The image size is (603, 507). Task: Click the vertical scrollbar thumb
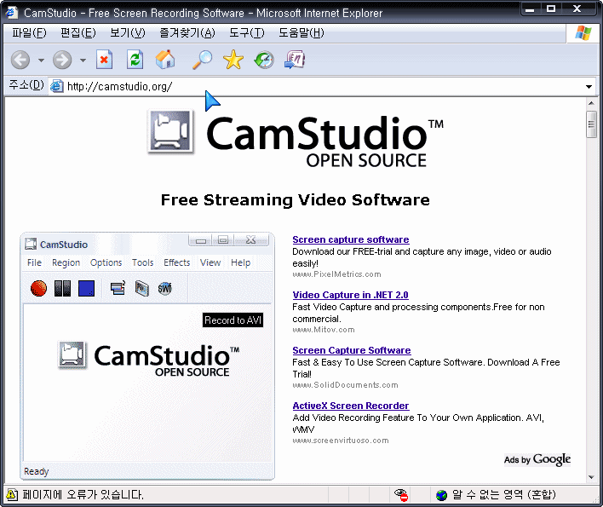click(591, 124)
